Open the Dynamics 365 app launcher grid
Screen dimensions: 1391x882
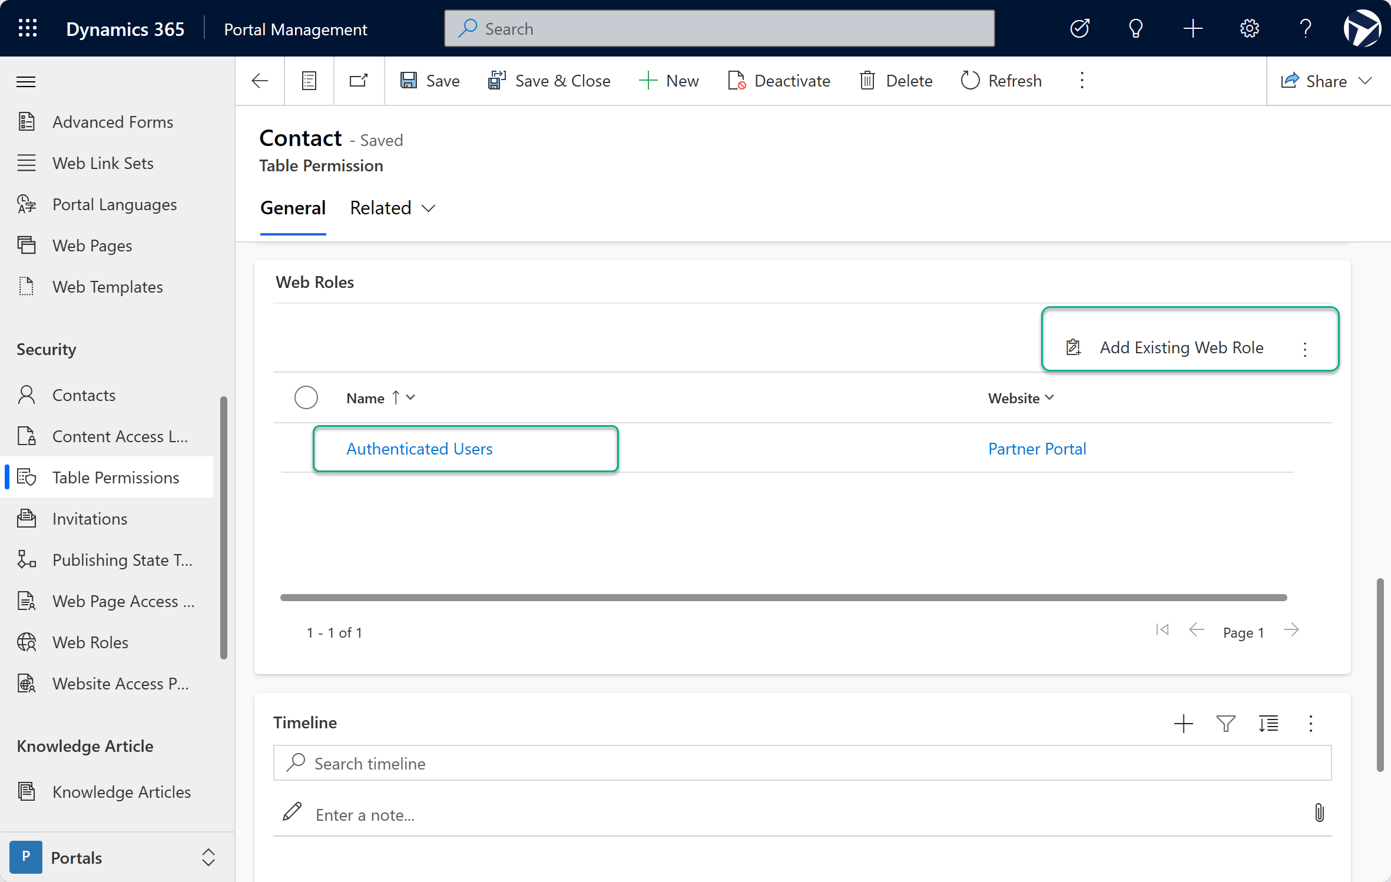pyautogui.click(x=28, y=28)
